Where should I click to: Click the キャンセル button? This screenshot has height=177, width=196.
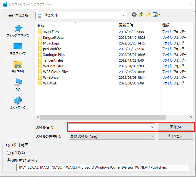(x=175, y=136)
